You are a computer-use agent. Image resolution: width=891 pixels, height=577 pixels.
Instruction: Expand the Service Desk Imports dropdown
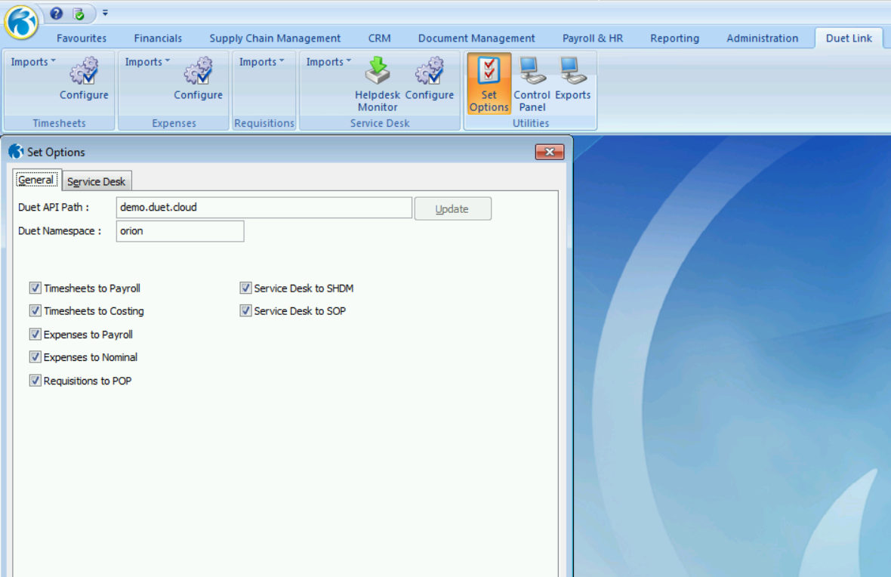329,61
